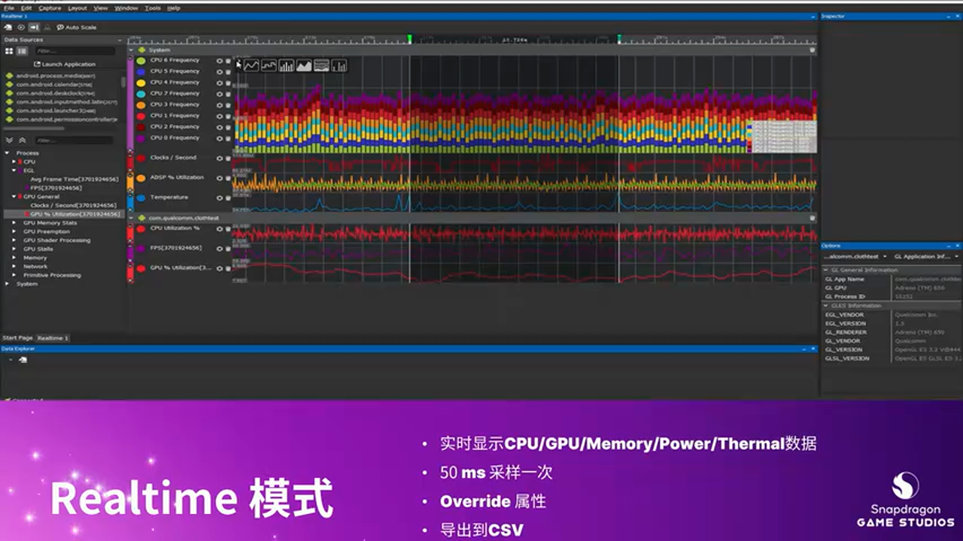Select the stacked bar chart visualization icon
This screenshot has height=541, width=963.
pos(339,65)
